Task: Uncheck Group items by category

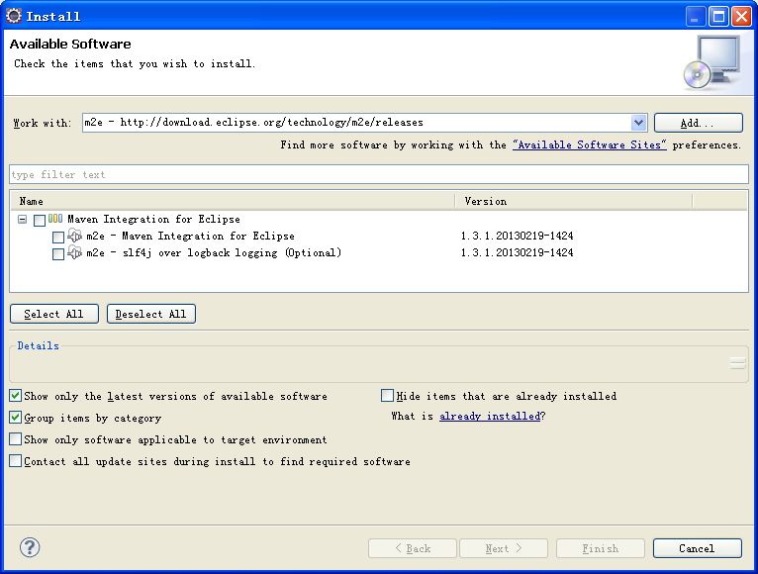Action: pyautogui.click(x=16, y=417)
